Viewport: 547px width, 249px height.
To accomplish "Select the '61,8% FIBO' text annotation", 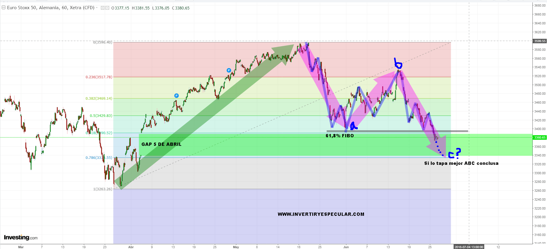I will [x=340, y=136].
